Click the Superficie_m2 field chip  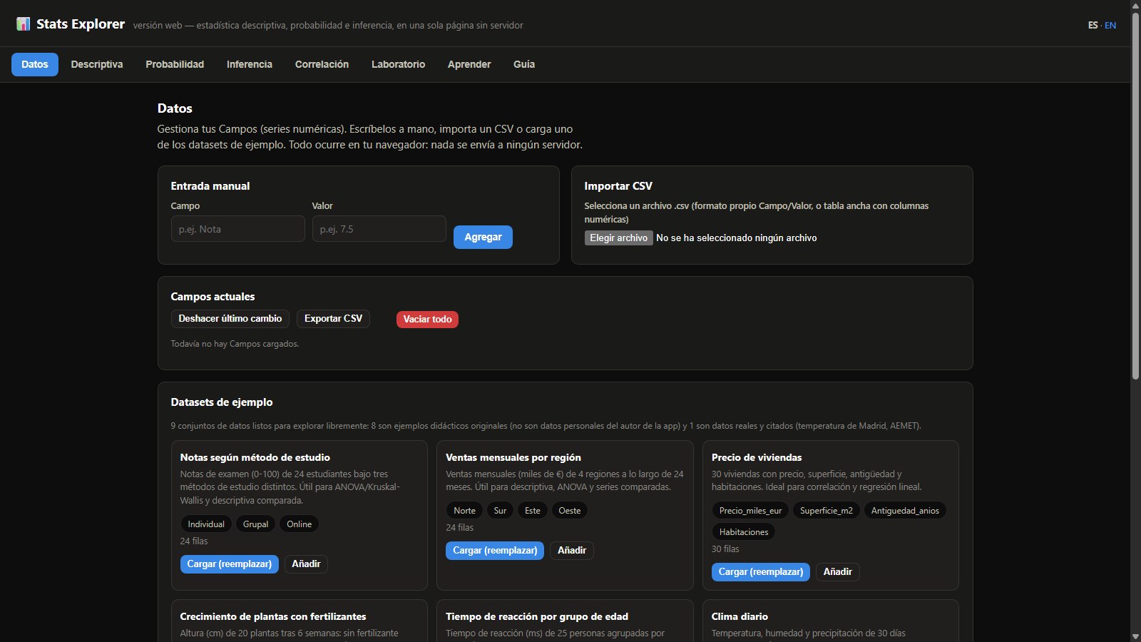[827, 511]
